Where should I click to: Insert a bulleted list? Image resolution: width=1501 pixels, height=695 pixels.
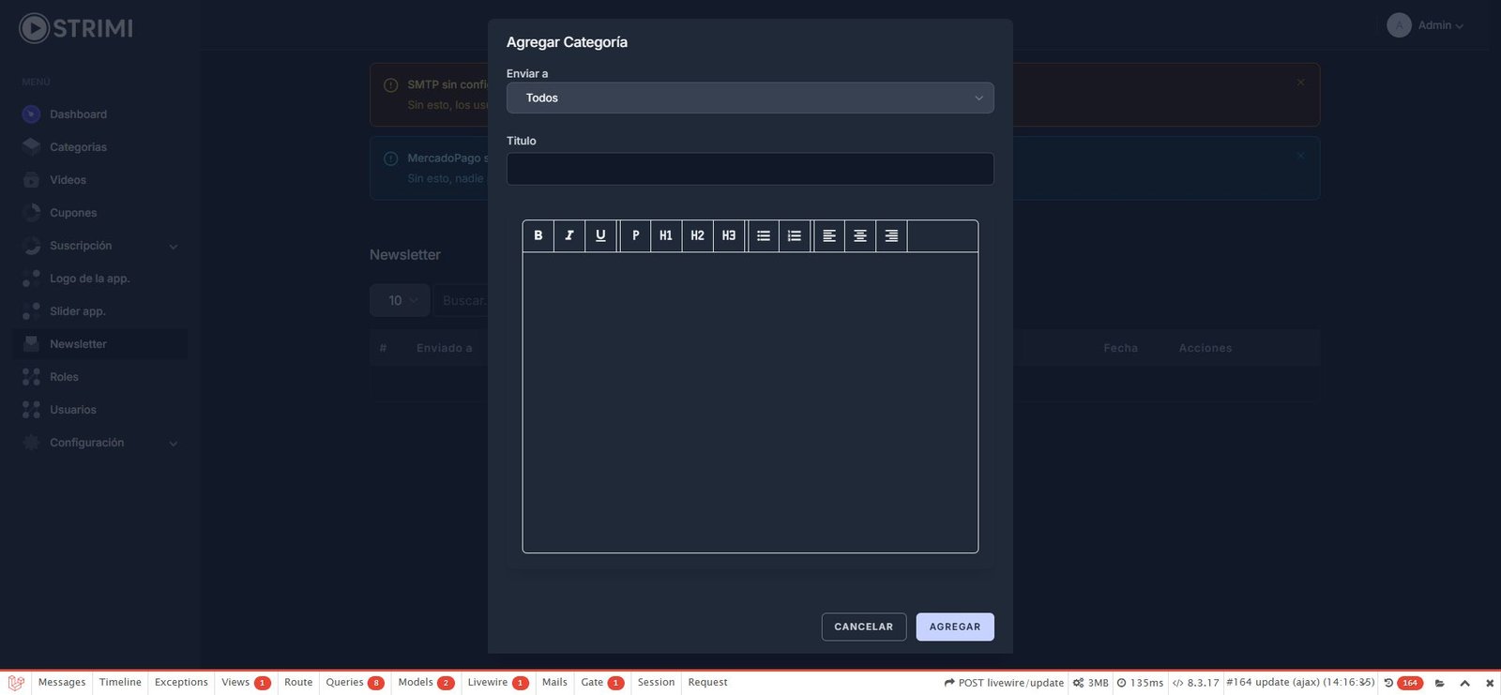[x=764, y=235]
